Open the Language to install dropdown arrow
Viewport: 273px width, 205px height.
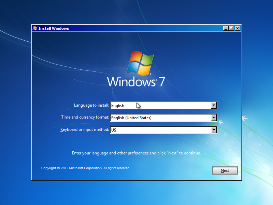click(214, 105)
